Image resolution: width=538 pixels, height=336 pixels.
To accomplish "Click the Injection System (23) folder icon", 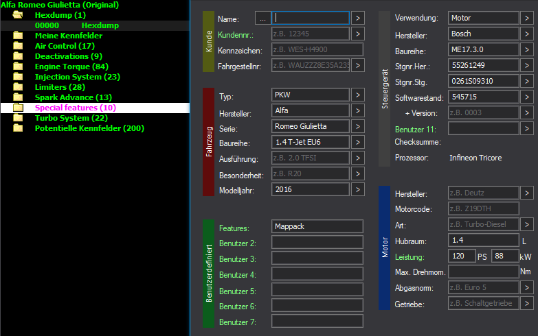I will 18,77.
